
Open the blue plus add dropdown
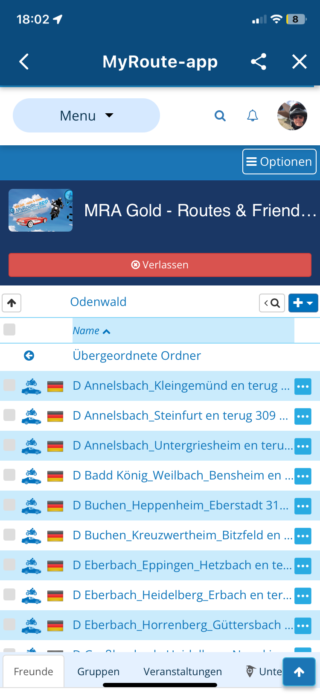coord(303,303)
